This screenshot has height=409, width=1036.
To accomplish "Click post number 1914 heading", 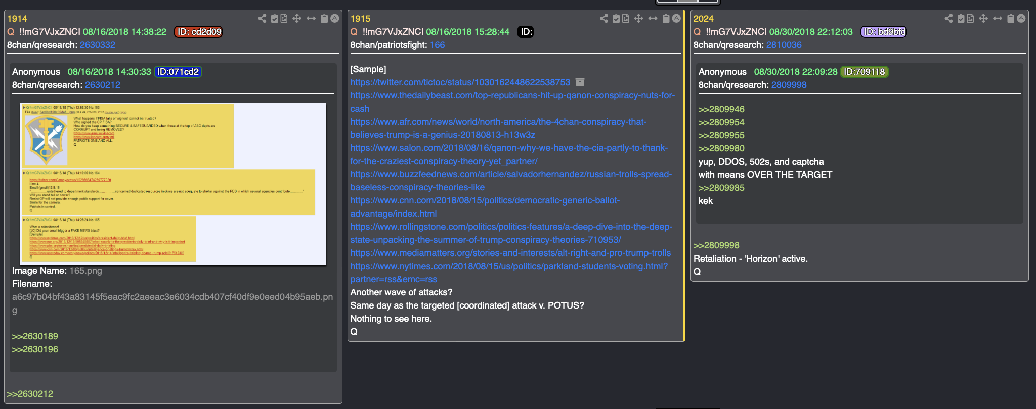I will click(17, 19).
